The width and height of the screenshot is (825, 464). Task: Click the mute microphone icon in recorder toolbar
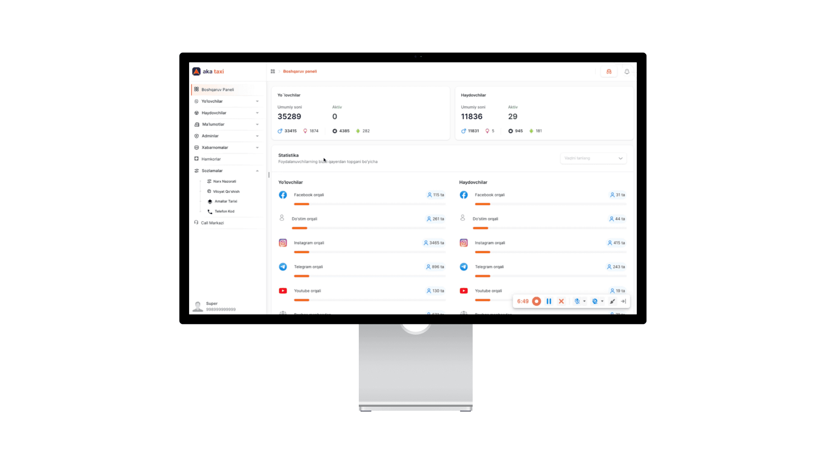pos(577,301)
